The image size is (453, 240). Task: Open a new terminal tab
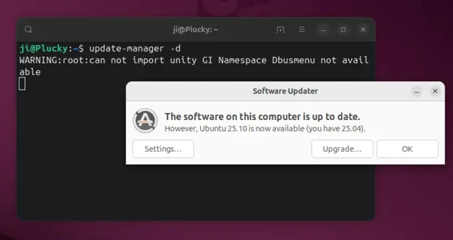point(280,30)
